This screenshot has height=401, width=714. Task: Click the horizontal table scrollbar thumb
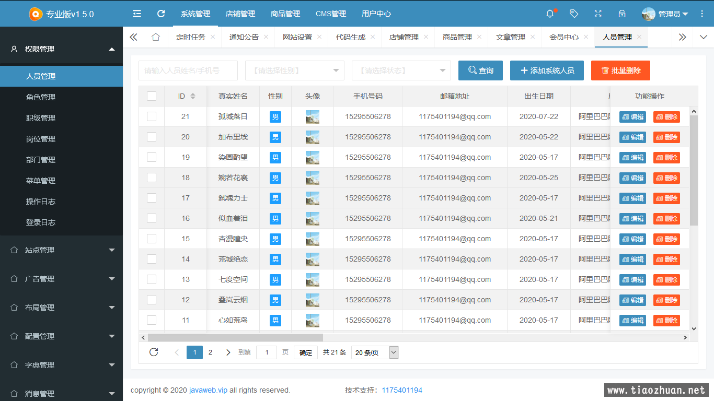(x=235, y=337)
